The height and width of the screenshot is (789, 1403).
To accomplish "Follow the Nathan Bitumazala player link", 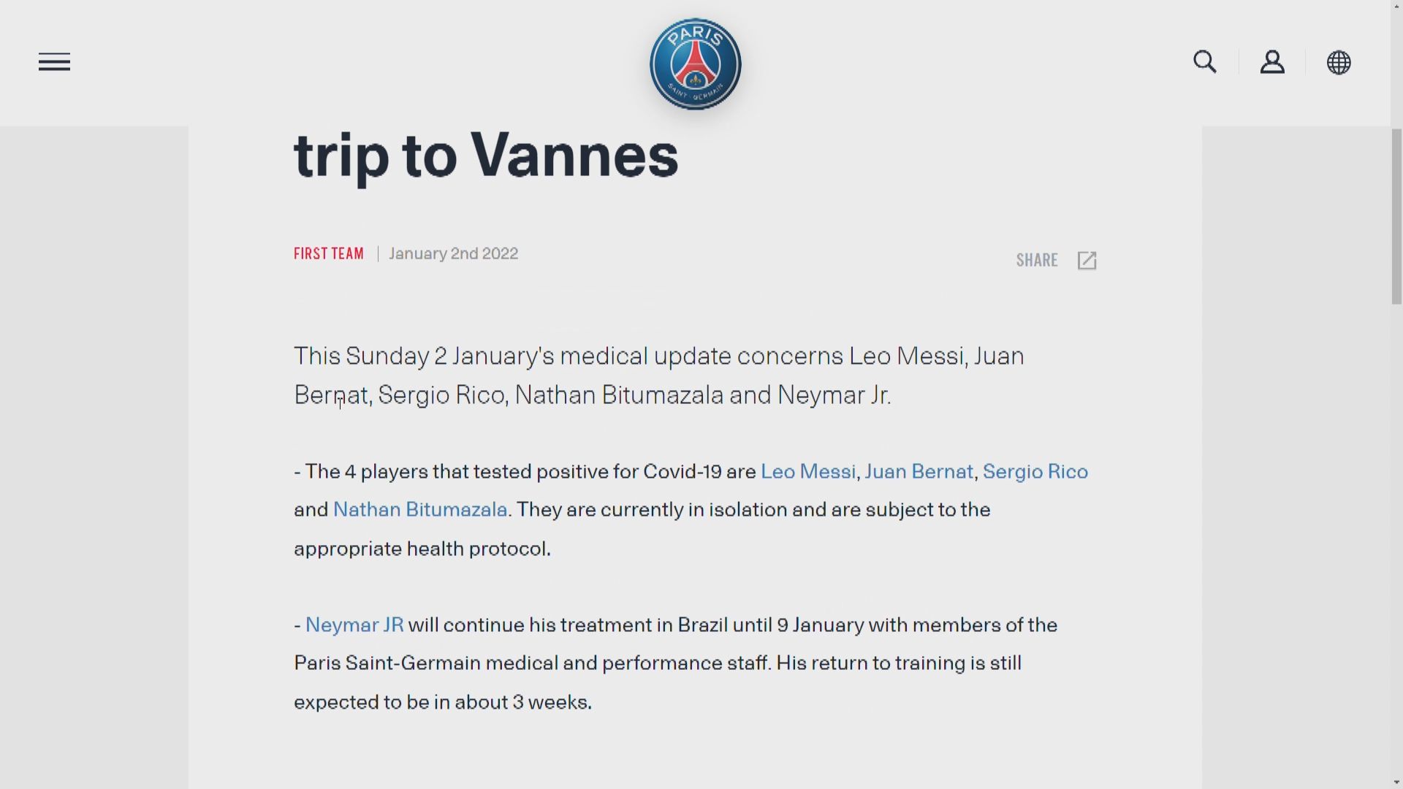I will (x=420, y=510).
